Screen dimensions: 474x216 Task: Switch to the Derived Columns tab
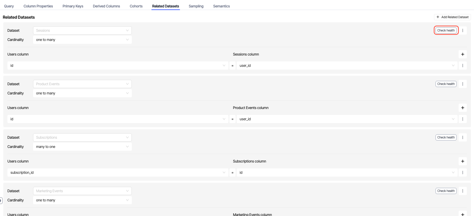(106, 6)
